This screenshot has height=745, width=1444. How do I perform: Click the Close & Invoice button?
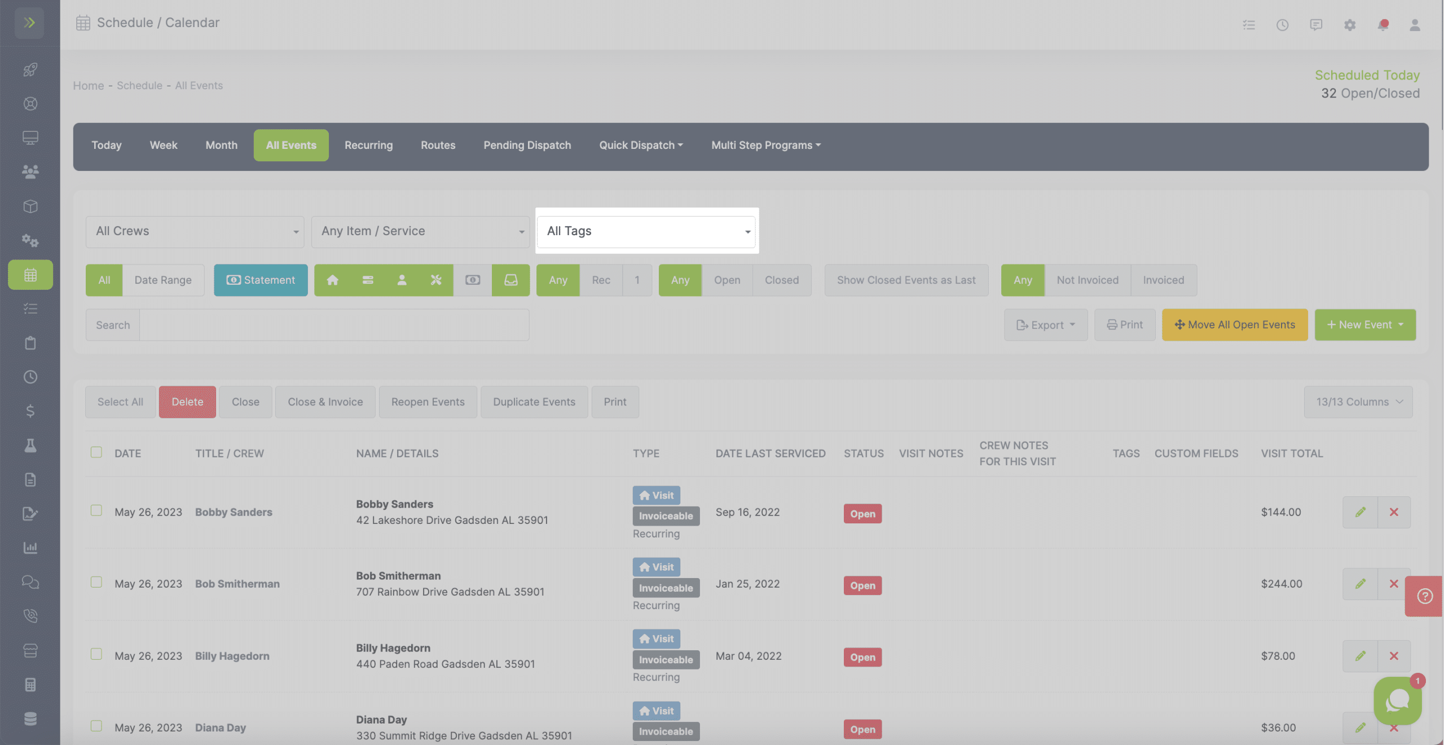pyautogui.click(x=325, y=402)
